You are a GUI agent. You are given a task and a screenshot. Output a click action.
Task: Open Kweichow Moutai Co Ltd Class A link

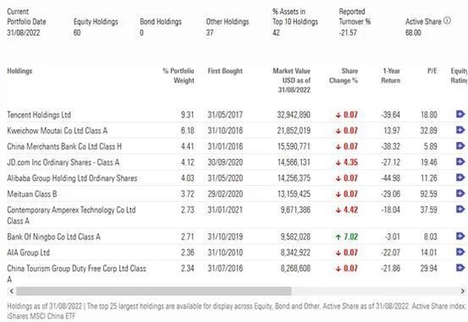click(57, 131)
